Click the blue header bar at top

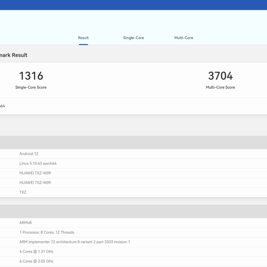click(x=133, y=5)
